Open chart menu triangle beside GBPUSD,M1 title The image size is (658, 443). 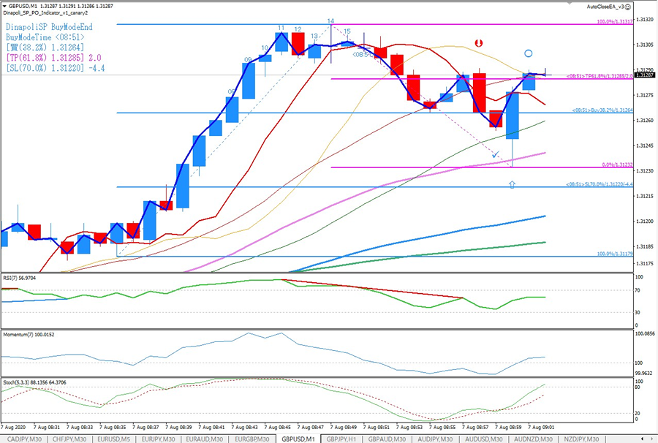4,7
